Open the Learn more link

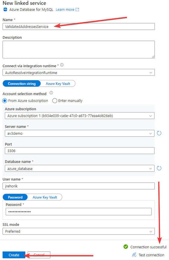click(x=65, y=10)
